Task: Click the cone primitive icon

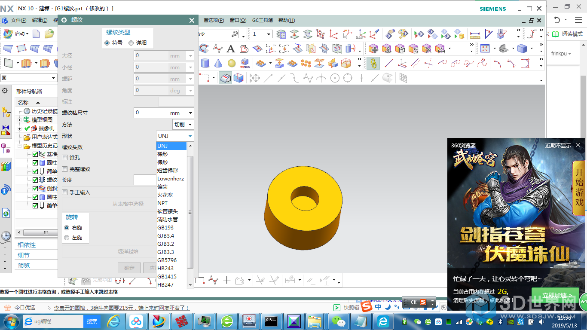Action: (x=218, y=63)
